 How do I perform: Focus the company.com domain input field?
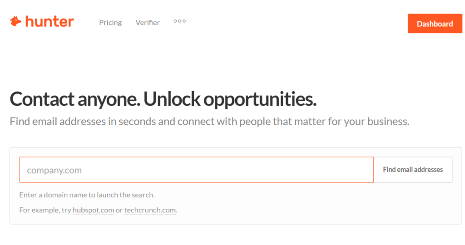[196, 170]
